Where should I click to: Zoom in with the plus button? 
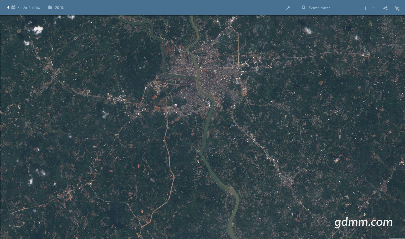click(x=365, y=8)
